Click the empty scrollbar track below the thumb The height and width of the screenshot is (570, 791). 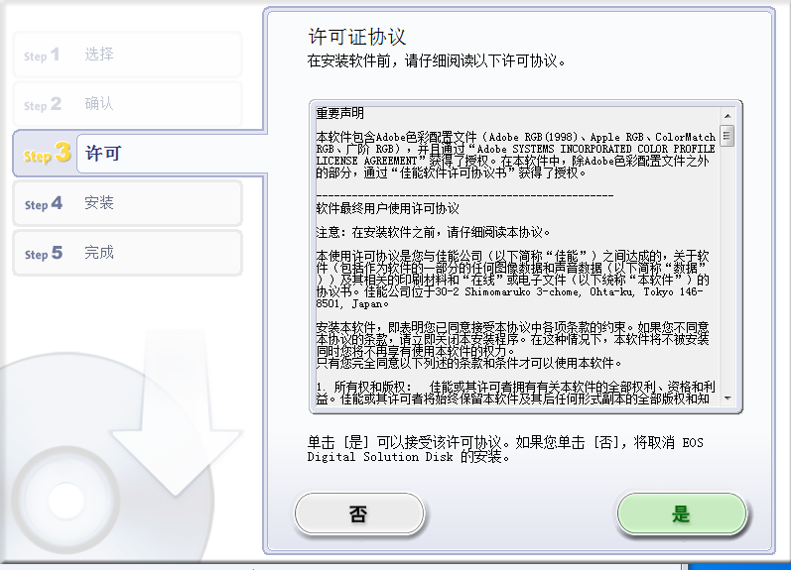click(727, 278)
